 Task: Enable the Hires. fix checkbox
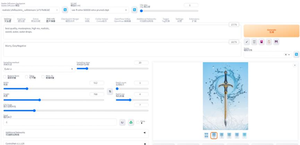(43, 77)
